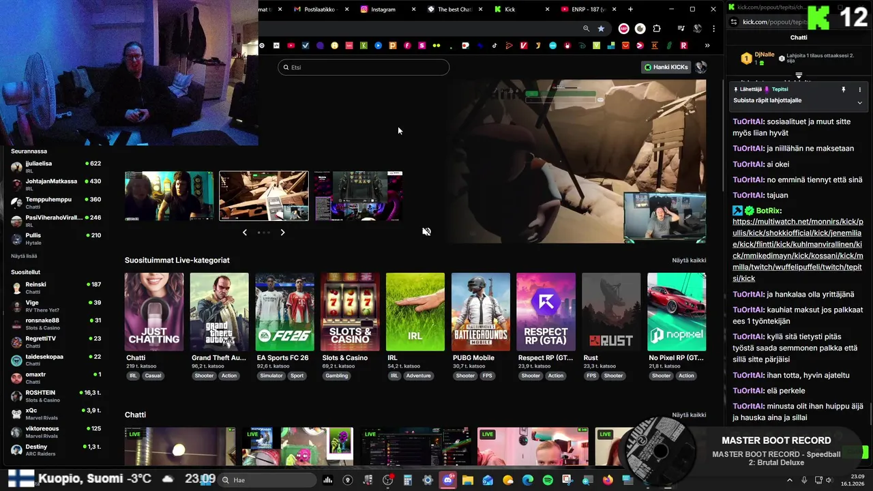Select first featured stream thumbnail with two people

click(169, 196)
